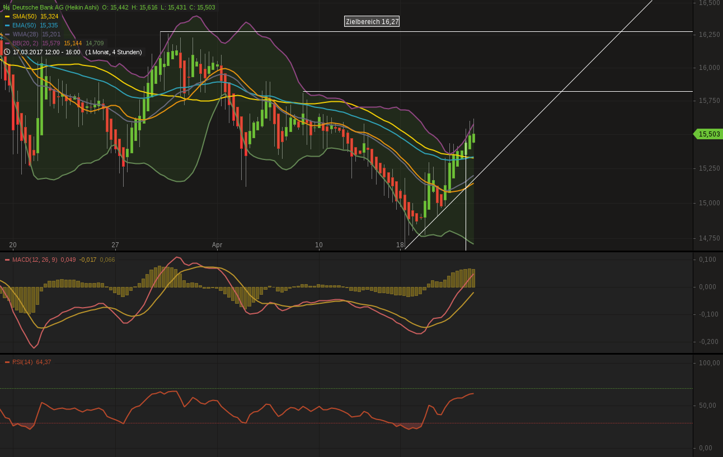Click the low value L: 15,431

click(173, 7)
